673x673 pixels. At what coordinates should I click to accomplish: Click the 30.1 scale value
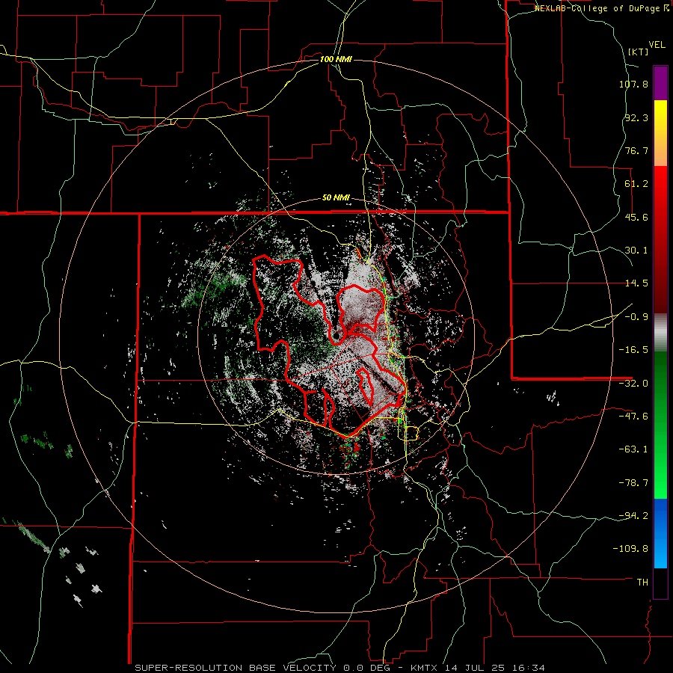(636, 251)
